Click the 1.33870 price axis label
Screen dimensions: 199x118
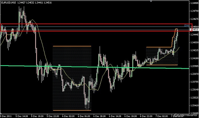(x=195, y=74)
